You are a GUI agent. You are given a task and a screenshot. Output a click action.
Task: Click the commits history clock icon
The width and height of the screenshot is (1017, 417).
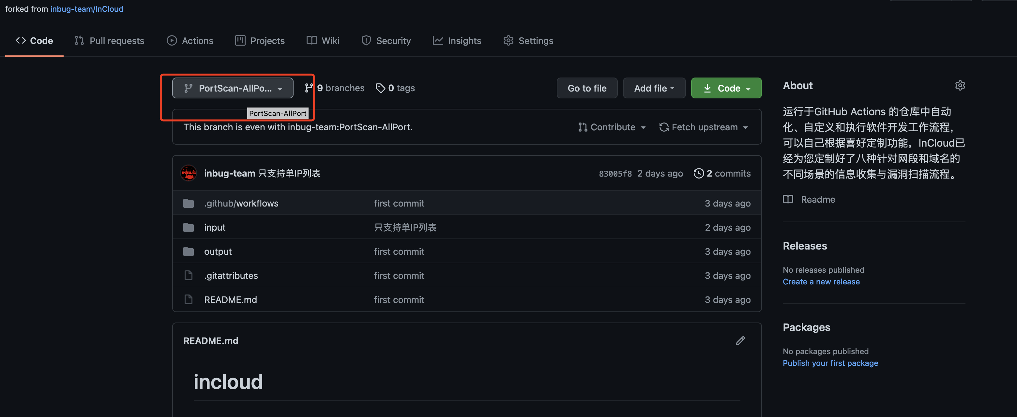[698, 173]
